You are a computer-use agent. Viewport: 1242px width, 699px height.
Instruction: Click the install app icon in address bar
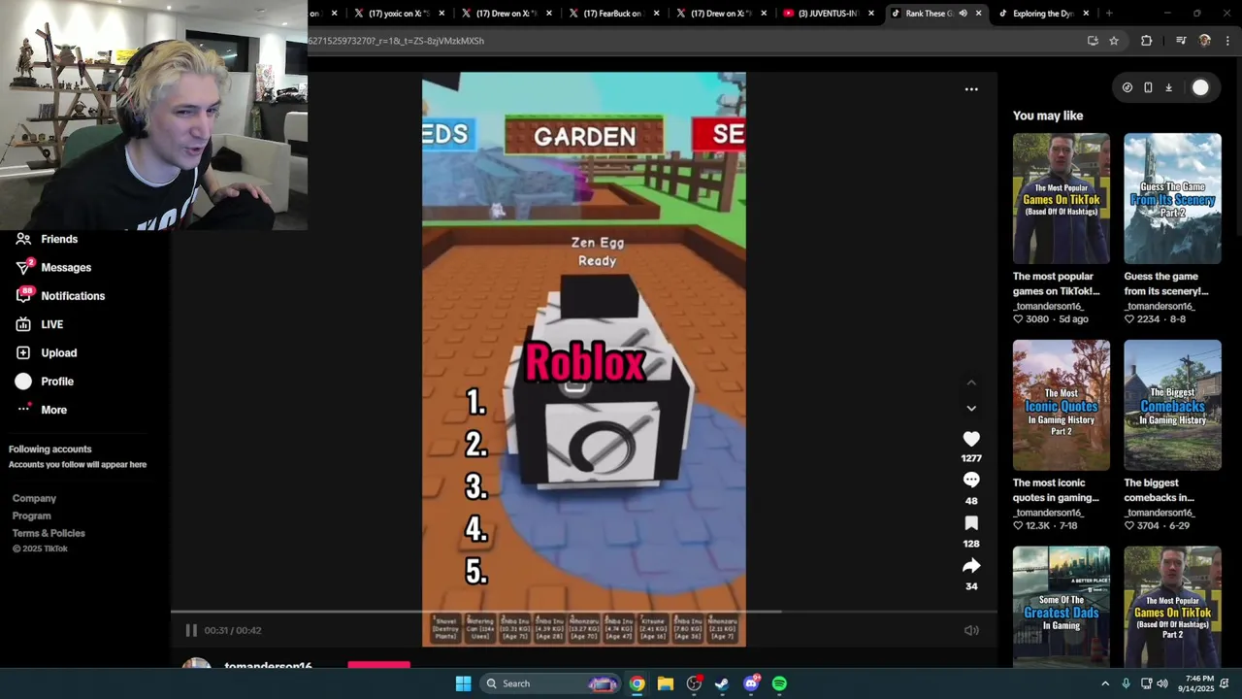[1093, 41]
